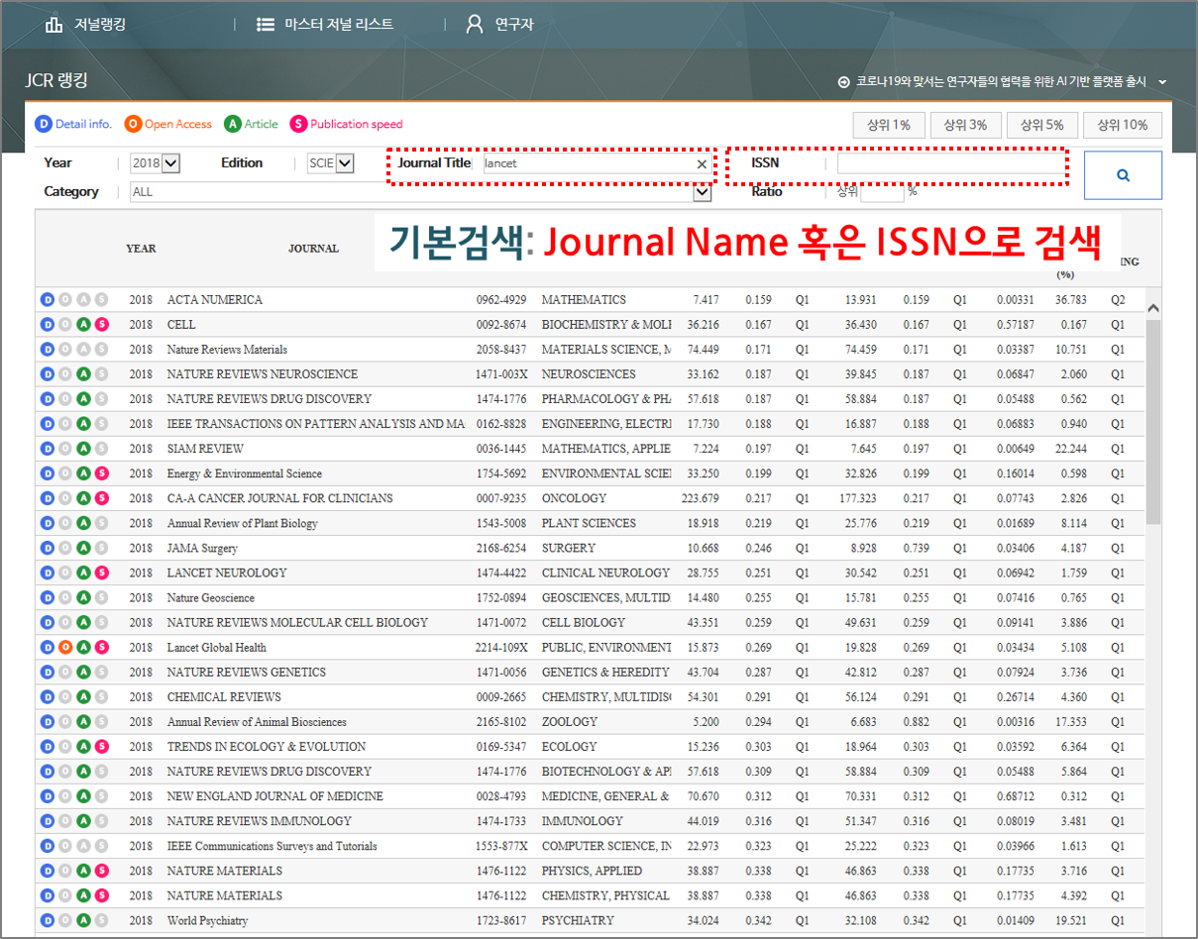1198x939 pixels.
Task: Filter by 상위 10% button
Action: pos(1122,125)
